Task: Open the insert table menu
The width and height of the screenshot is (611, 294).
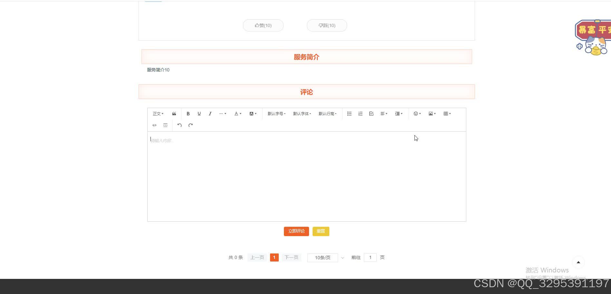Action: tap(447, 114)
